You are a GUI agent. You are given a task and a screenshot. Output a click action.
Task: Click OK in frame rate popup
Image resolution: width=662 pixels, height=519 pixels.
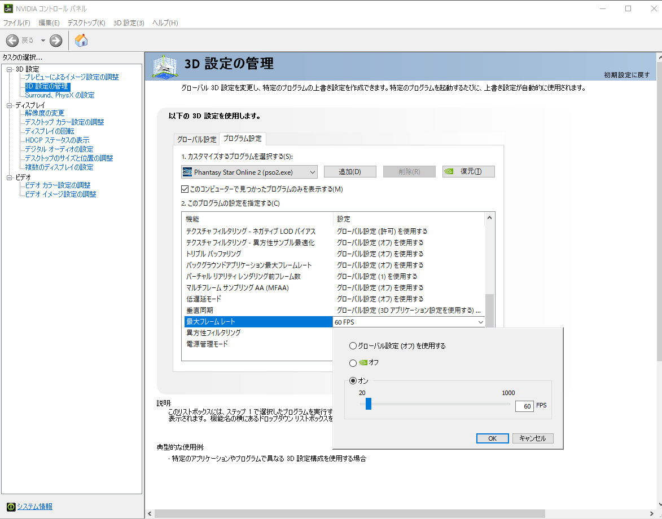click(x=492, y=438)
